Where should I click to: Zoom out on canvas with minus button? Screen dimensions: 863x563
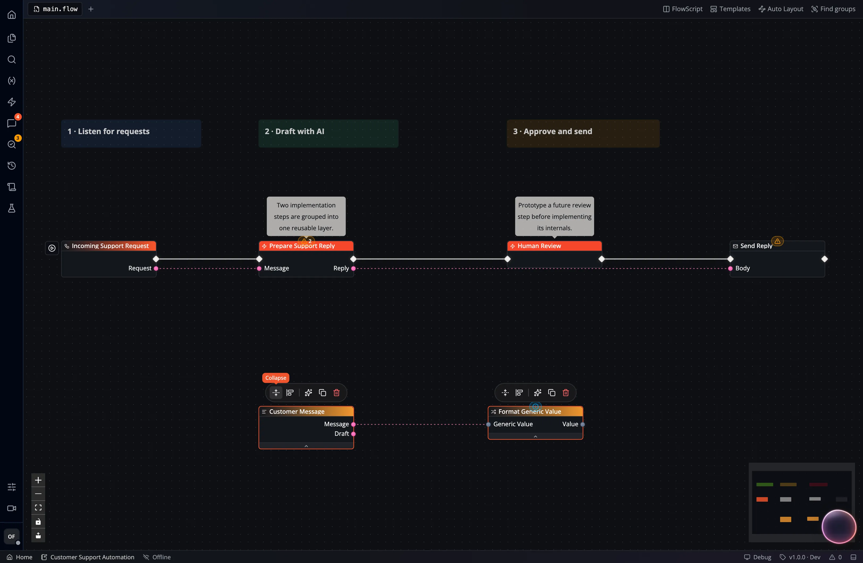click(38, 494)
